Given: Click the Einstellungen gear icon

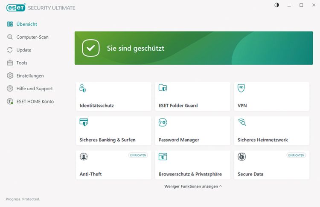Looking at the screenshot, I should pyautogui.click(x=10, y=75).
